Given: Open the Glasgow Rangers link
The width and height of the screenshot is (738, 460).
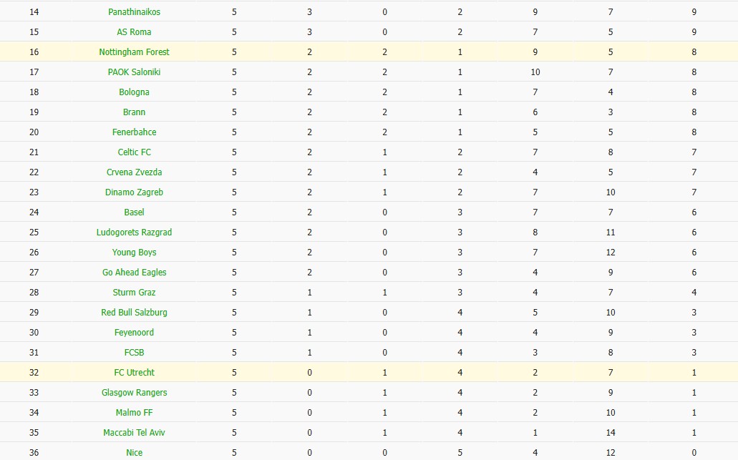Looking at the screenshot, I should click(134, 393).
